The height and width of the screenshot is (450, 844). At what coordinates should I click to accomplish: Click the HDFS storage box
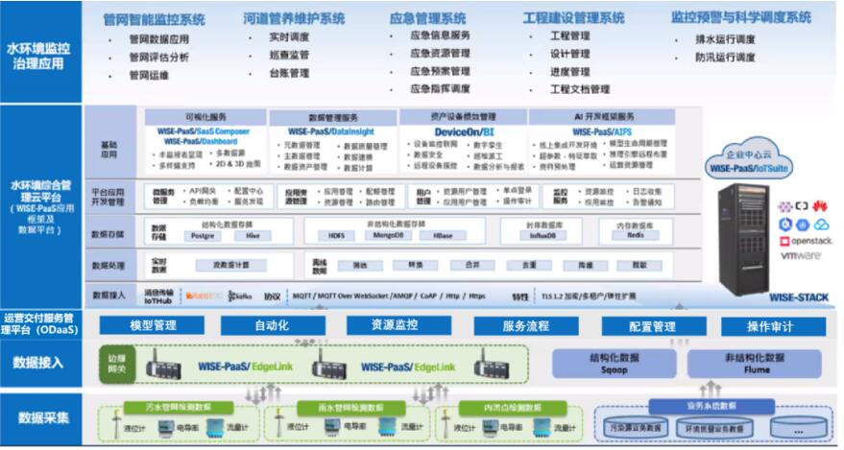(336, 236)
